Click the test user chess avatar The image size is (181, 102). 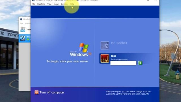point(105,59)
